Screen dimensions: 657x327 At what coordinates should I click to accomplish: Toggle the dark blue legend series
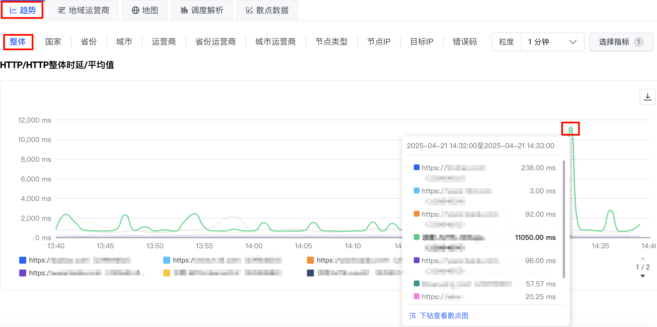tap(23, 260)
